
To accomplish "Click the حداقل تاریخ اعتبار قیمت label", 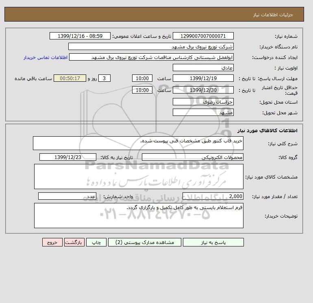I will [280, 90].
